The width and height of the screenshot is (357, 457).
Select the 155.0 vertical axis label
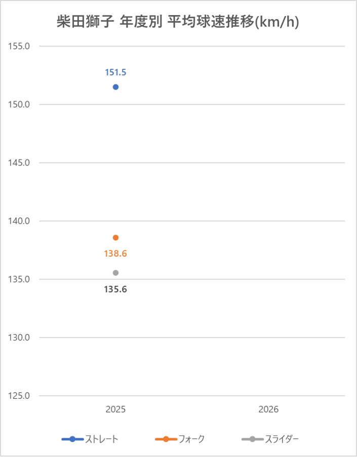(x=19, y=46)
